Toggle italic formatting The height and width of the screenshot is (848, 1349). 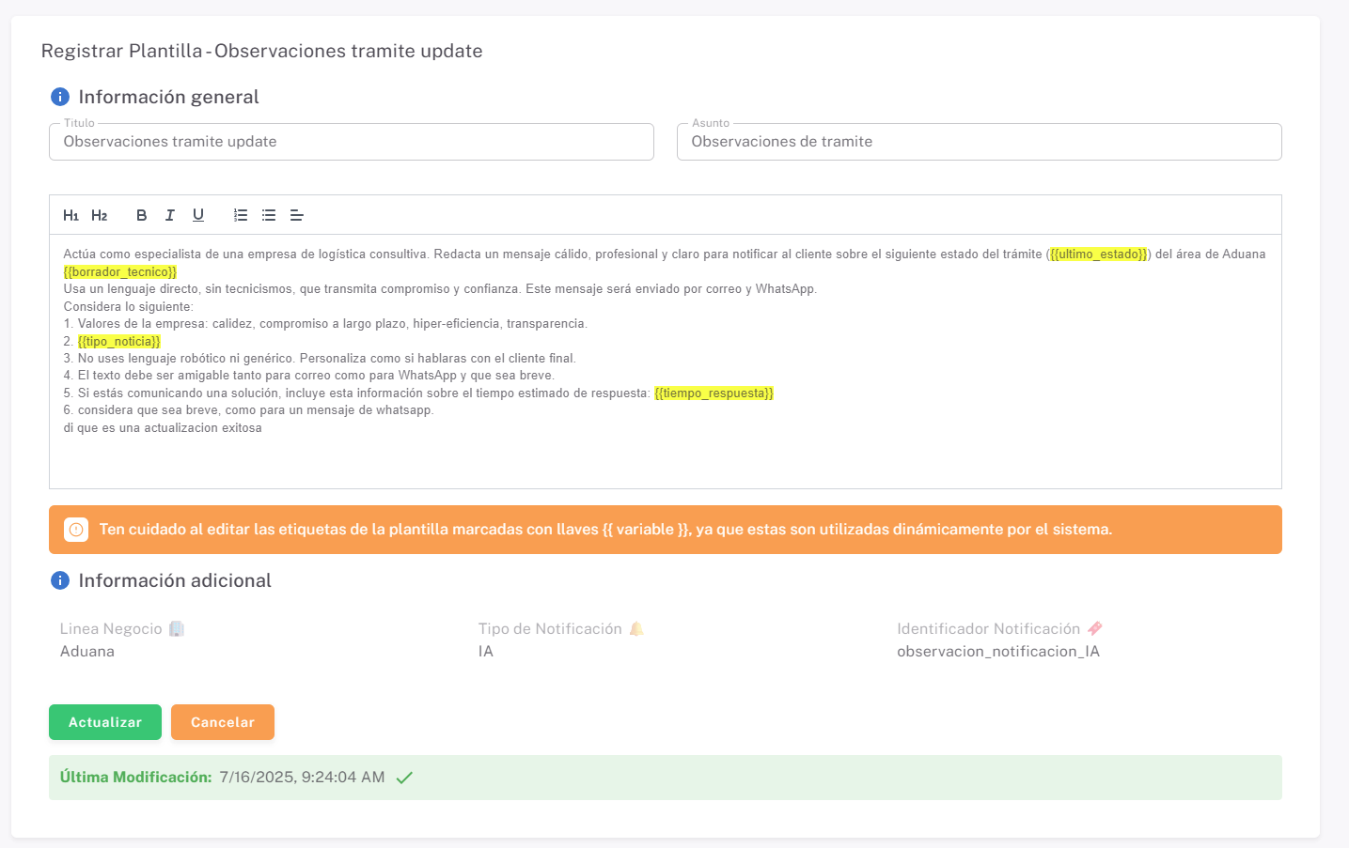(x=170, y=215)
